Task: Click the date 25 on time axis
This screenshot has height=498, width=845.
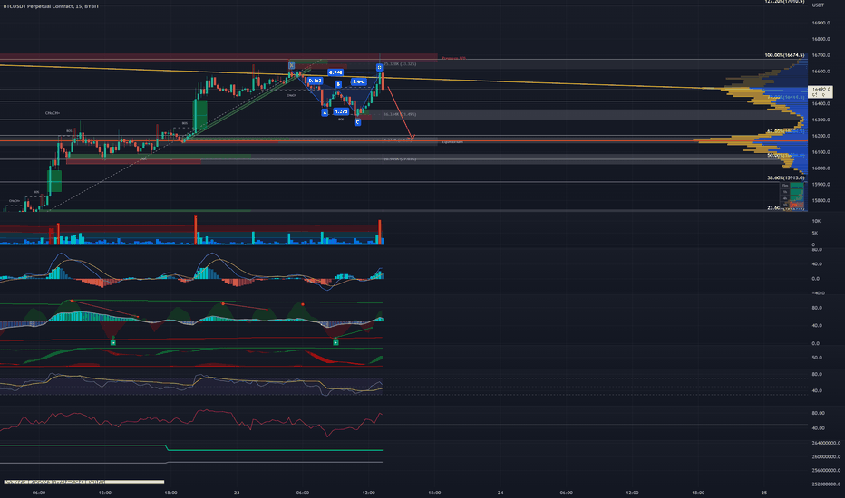Action: tap(764, 493)
